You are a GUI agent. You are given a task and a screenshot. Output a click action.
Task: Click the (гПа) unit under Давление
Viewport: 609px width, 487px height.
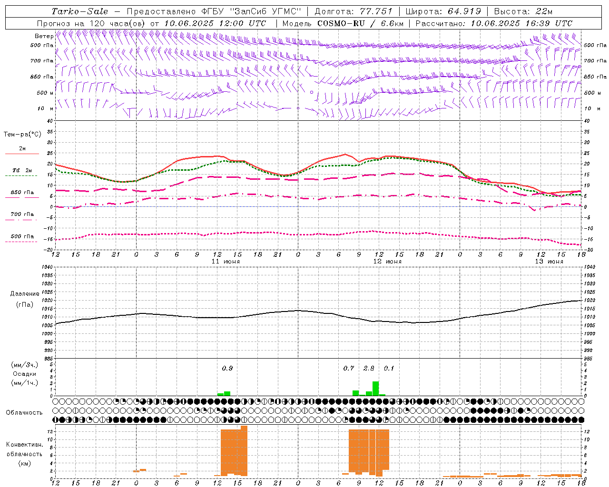(x=24, y=305)
